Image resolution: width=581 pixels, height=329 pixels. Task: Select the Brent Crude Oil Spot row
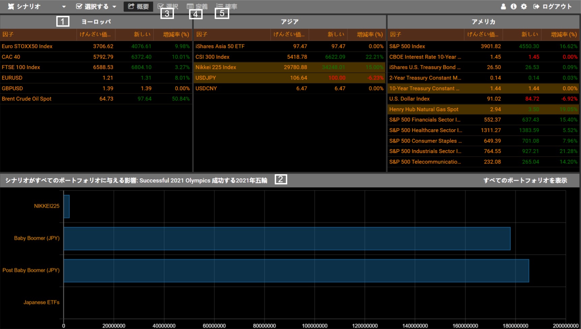click(96, 99)
